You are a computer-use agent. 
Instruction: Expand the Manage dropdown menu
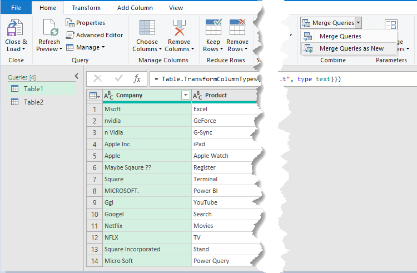pos(103,47)
